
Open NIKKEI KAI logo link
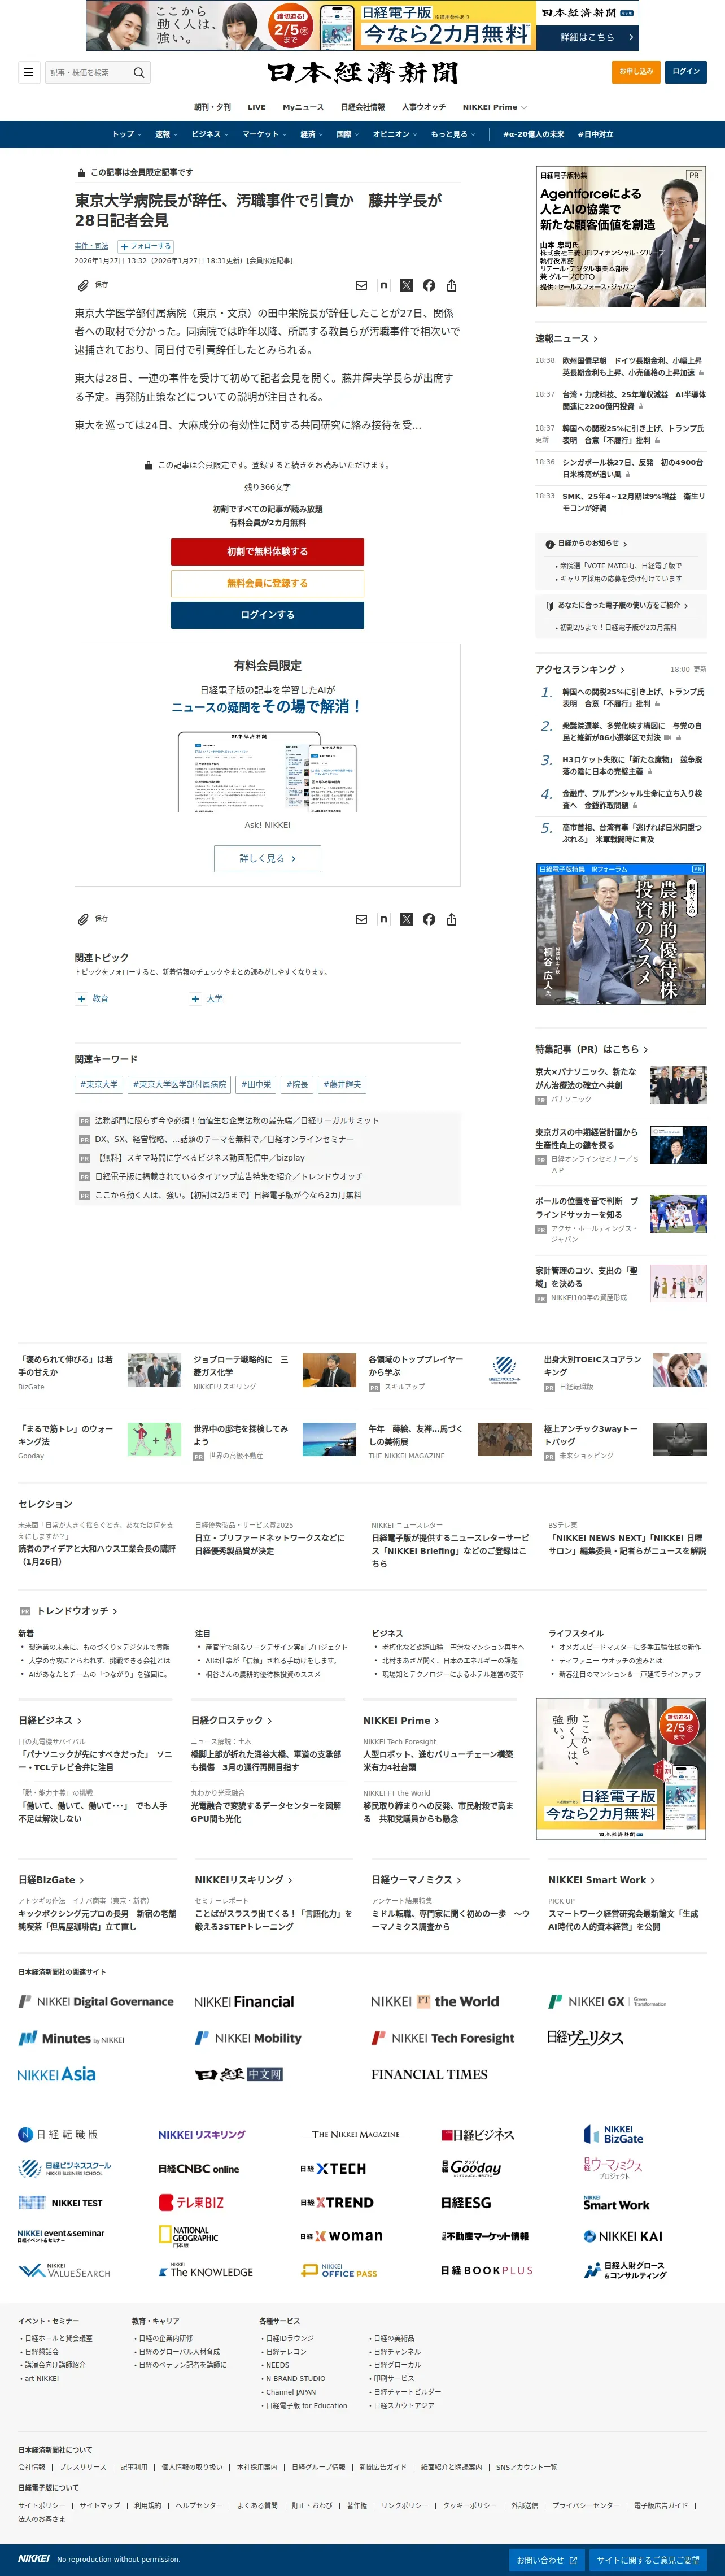[x=623, y=2236]
